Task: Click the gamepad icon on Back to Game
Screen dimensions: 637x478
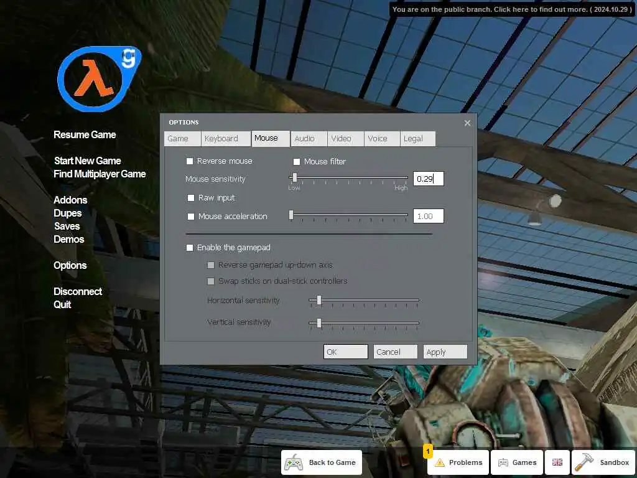Action: [294, 462]
